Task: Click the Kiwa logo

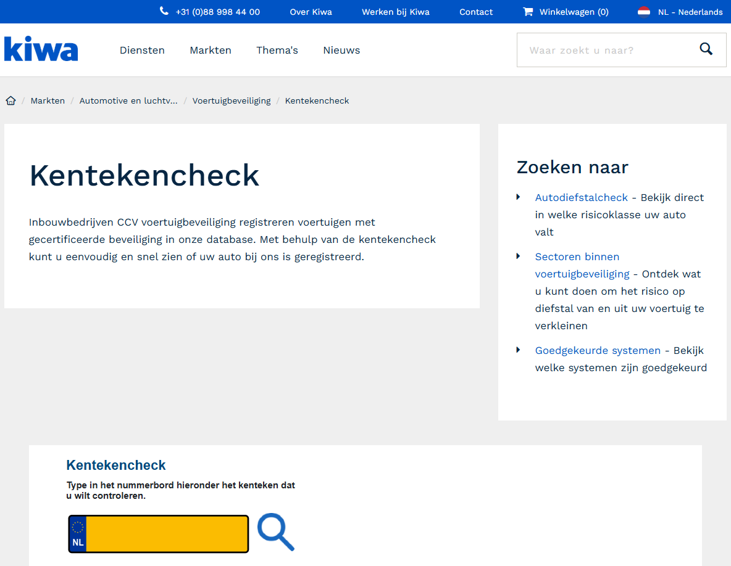Action: tap(41, 49)
